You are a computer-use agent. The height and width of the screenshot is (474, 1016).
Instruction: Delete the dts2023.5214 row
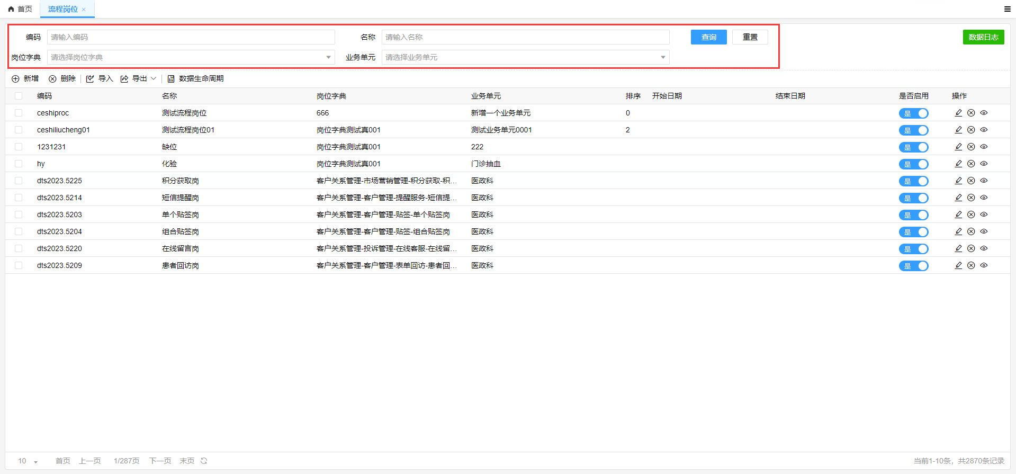pos(971,198)
